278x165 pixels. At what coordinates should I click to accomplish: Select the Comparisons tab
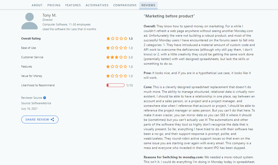click(x=125, y=5)
